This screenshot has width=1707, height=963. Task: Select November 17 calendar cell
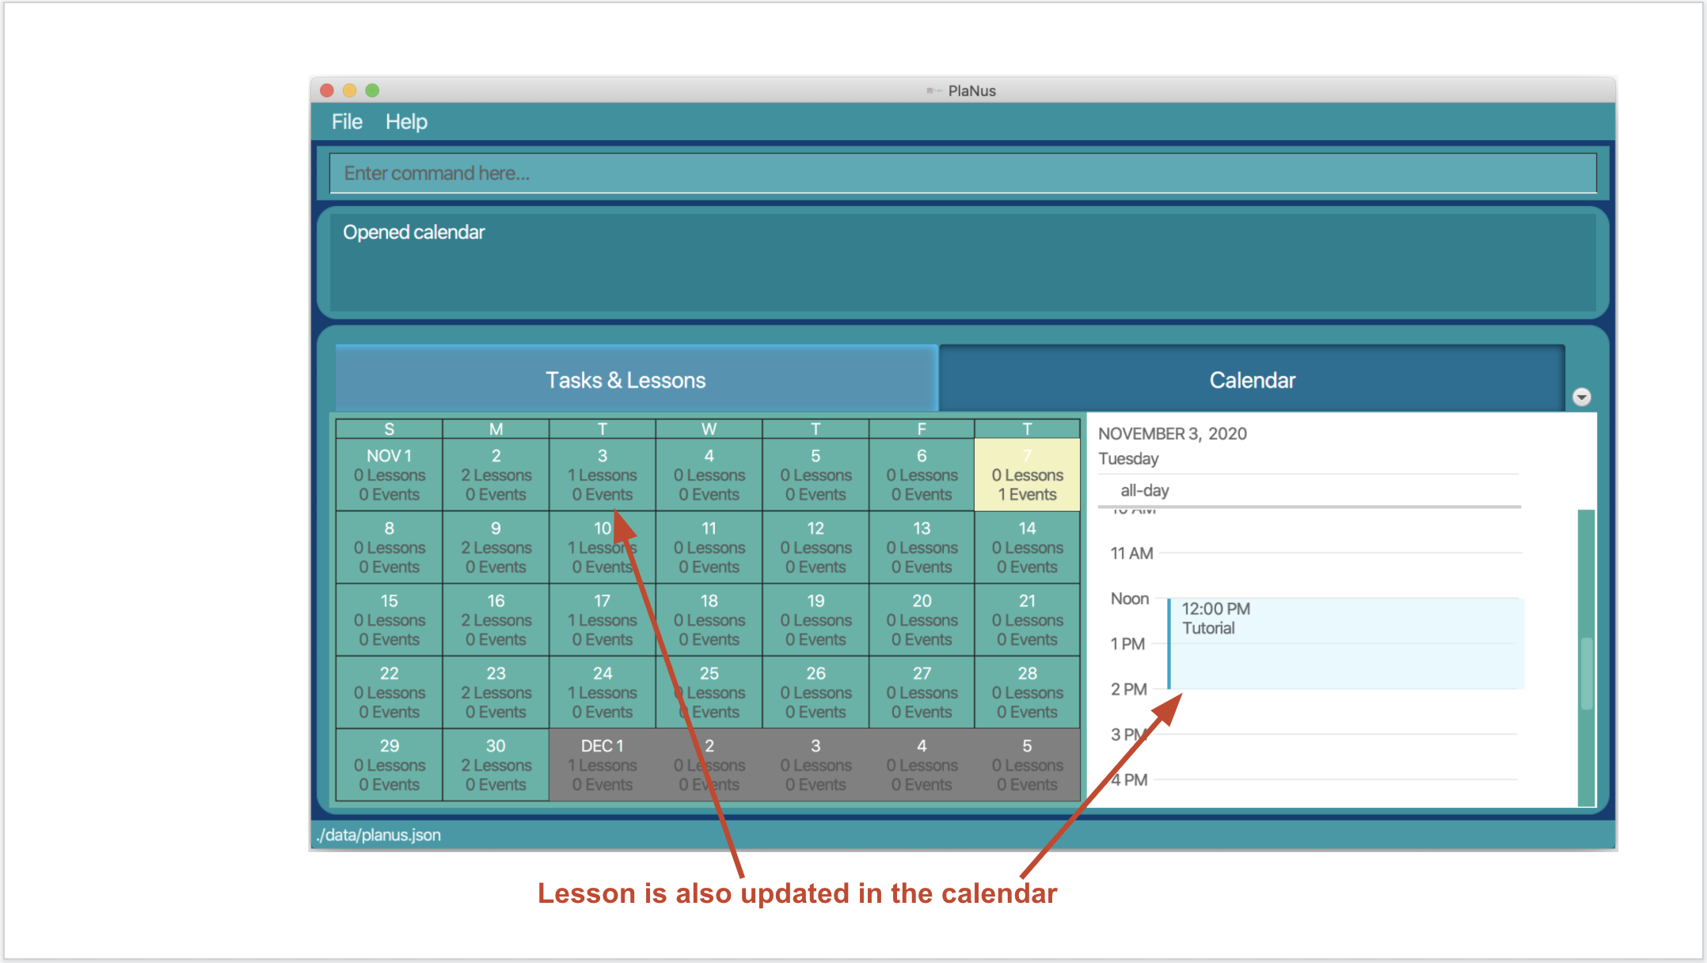pyautogui.click(x=603, y=620)
